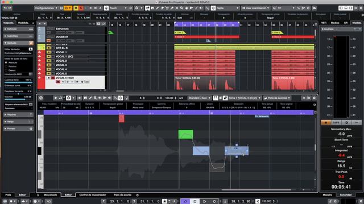This screenshot has height=204, width=364.
Task: Toggle the red global Solo (S) button
Action: pos(81,8)
